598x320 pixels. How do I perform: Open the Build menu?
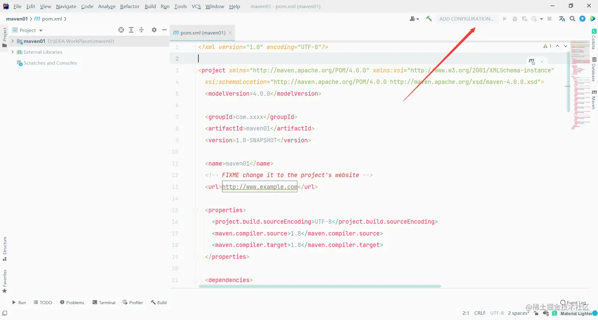[x=150, y=6]
